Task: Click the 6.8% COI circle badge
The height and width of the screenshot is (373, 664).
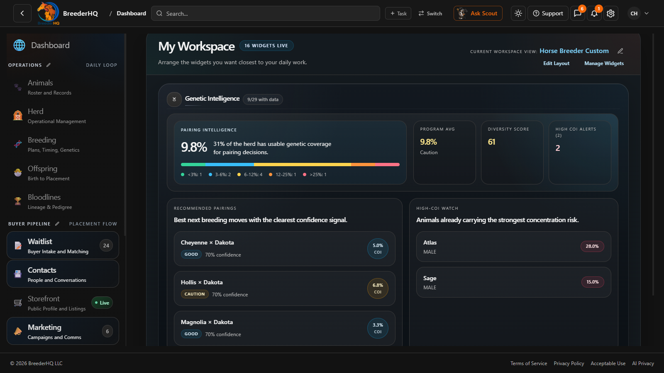Action: (x=378, y=288)
